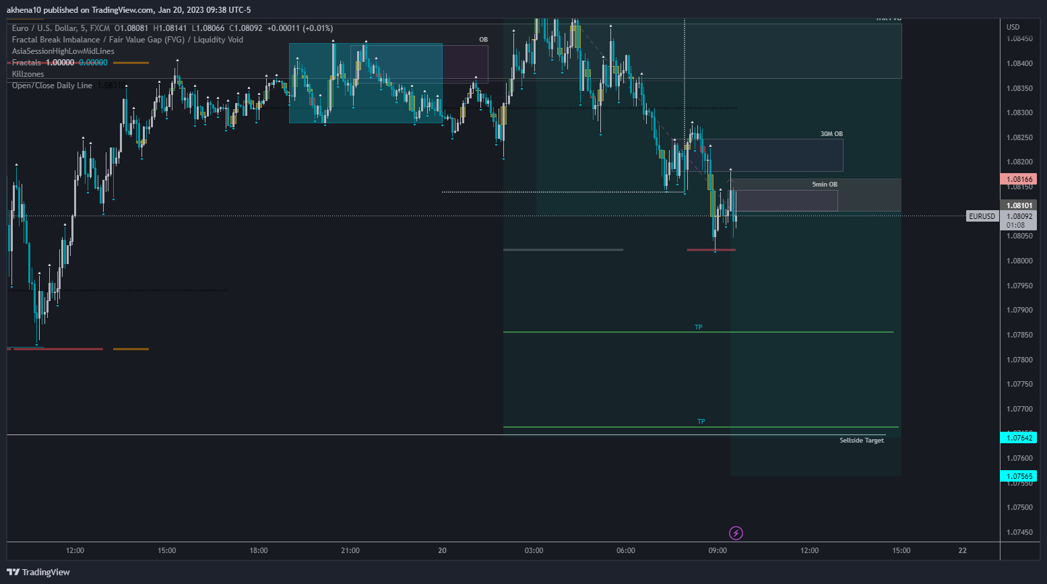Click the cyan 1.07642 price label
Image resolution: width=1047 pixels, height=584 pixels.
(1019, 438)
